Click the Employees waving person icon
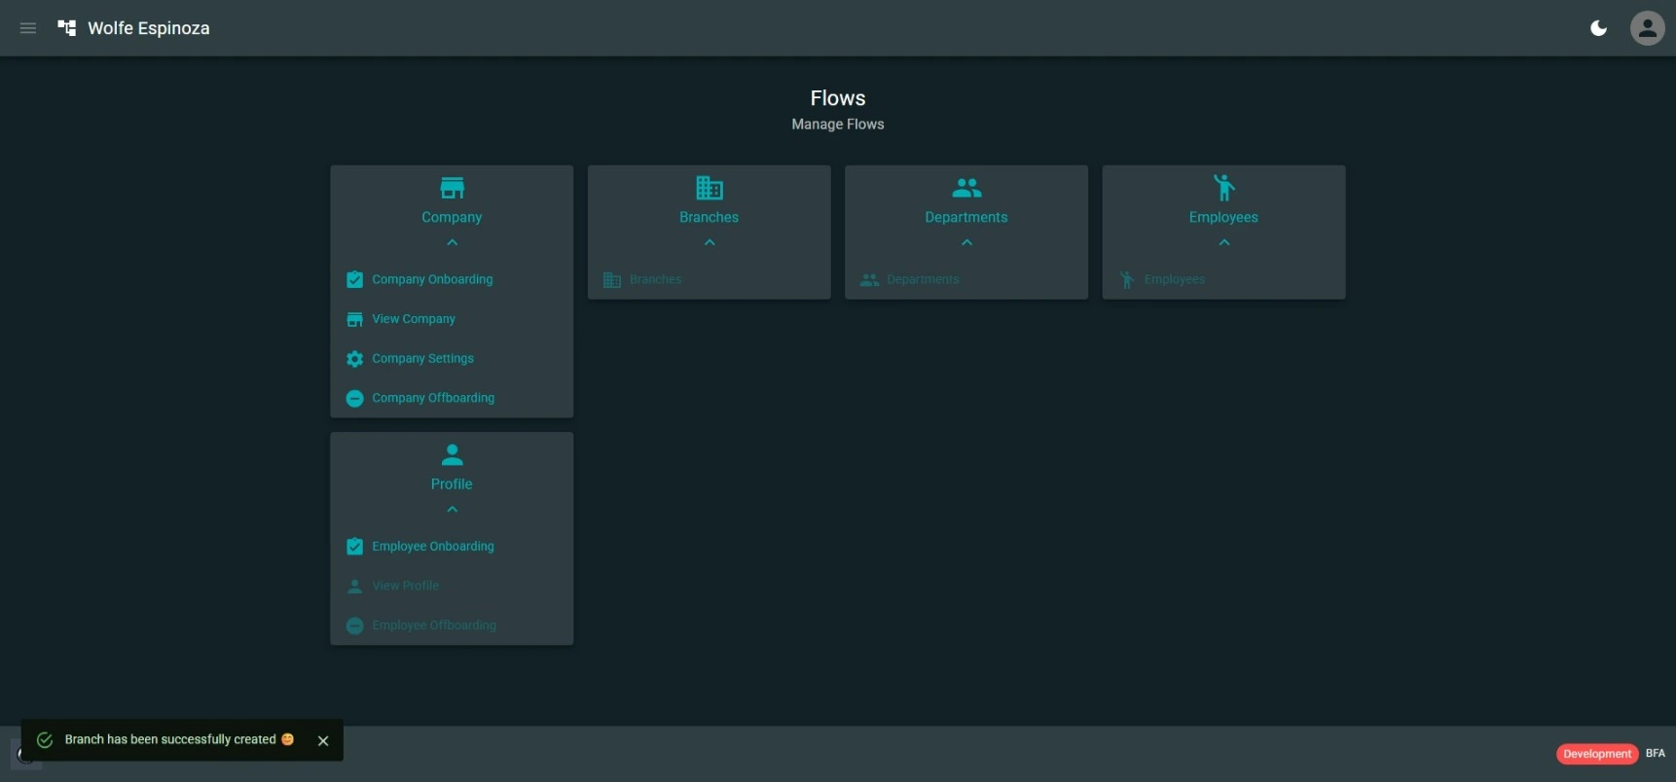Viewport: 1676px width, 782px height. [1223, 188]
